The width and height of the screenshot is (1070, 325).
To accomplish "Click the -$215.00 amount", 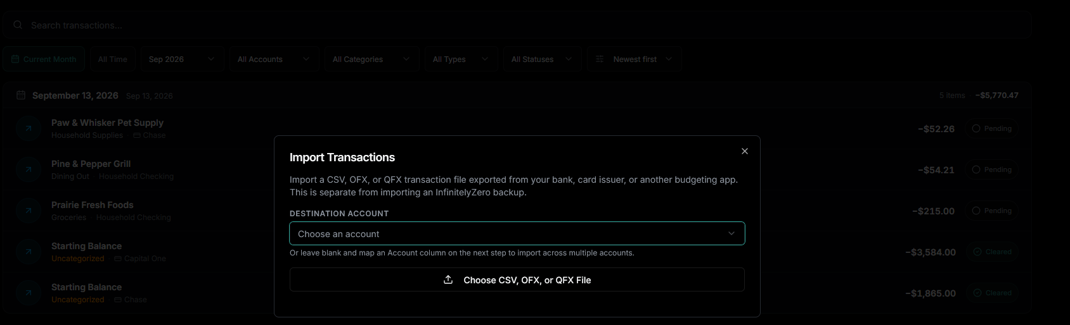I will [933, 211].
